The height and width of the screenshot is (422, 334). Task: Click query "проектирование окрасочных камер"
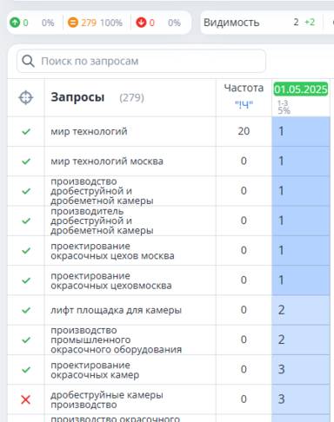(x=95, y=370)
